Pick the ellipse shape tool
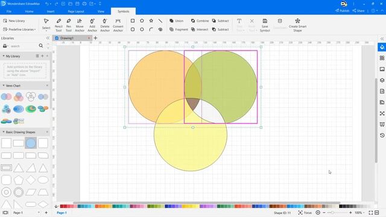Viewport: 386px width, 217px height. coord(142,30)
